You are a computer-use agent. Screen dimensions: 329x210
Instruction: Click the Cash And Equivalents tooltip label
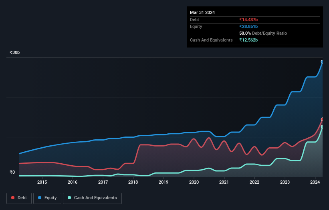[x=211, y=40]
